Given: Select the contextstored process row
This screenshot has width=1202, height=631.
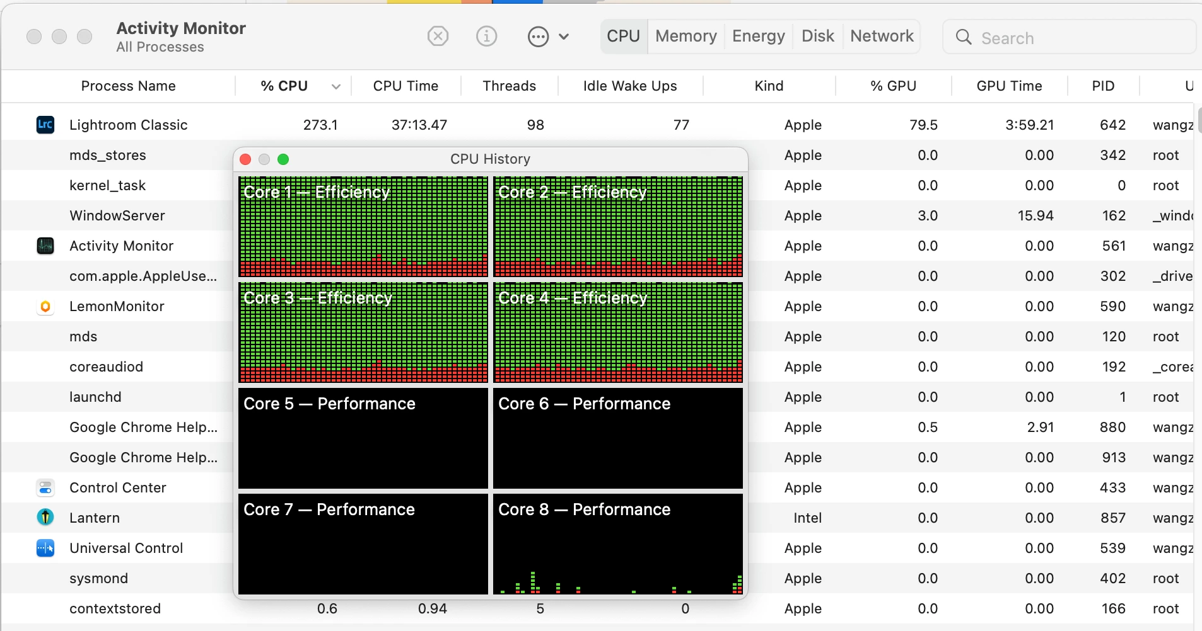Looking at the screenshot, I should coord(598,608).
